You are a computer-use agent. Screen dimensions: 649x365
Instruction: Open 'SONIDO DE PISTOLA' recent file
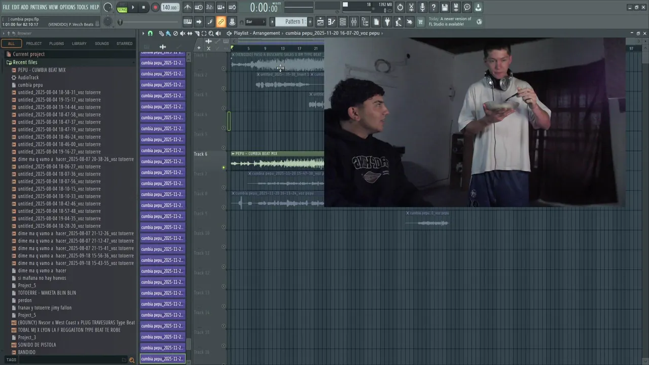coord(37,345)
